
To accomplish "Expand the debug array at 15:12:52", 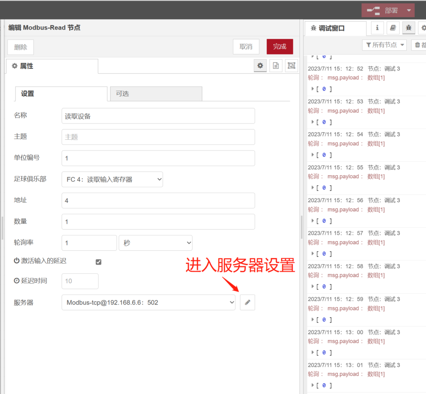I will [312, 89].
